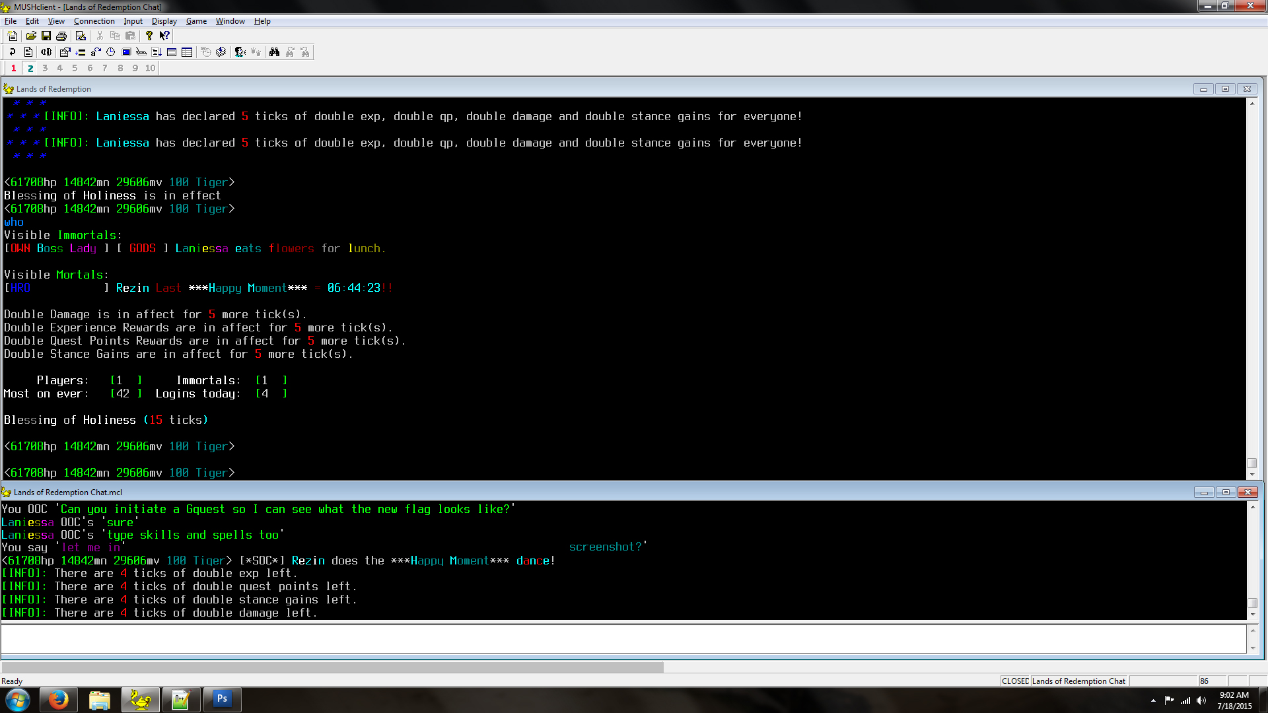
Task: Toggle auto-say talking head icon
Action: coord(240,51)
